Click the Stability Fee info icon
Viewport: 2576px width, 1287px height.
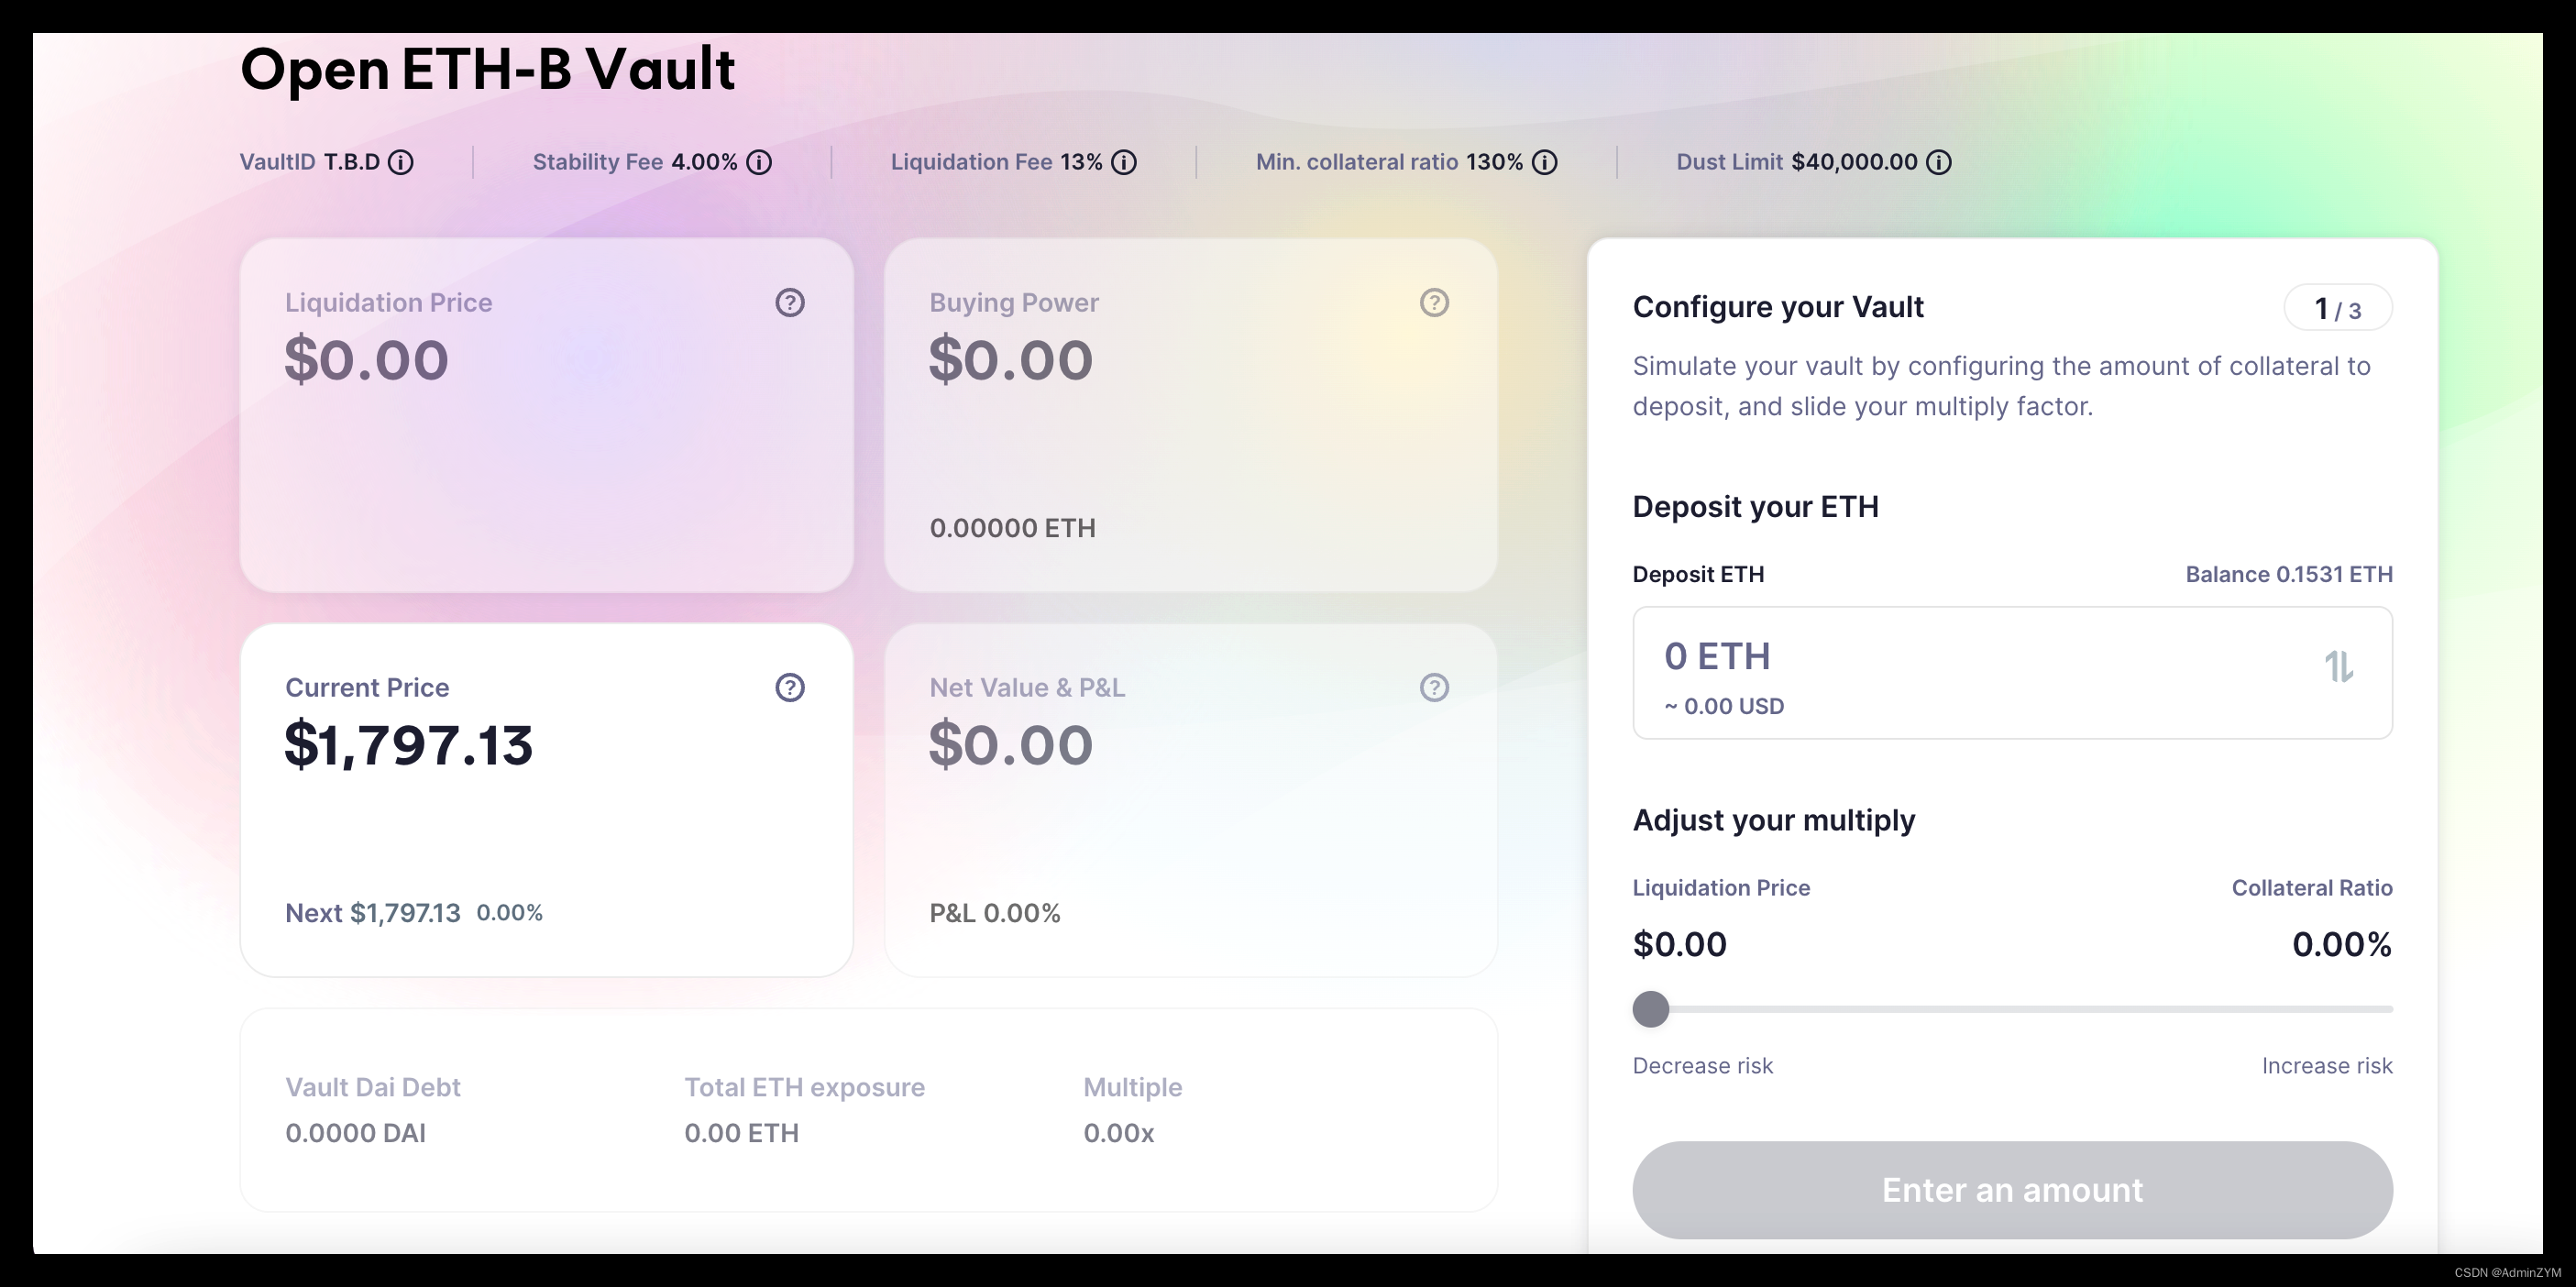coord(759,162)
